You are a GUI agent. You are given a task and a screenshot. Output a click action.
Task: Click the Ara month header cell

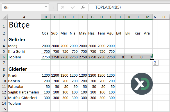pos(148,33)
